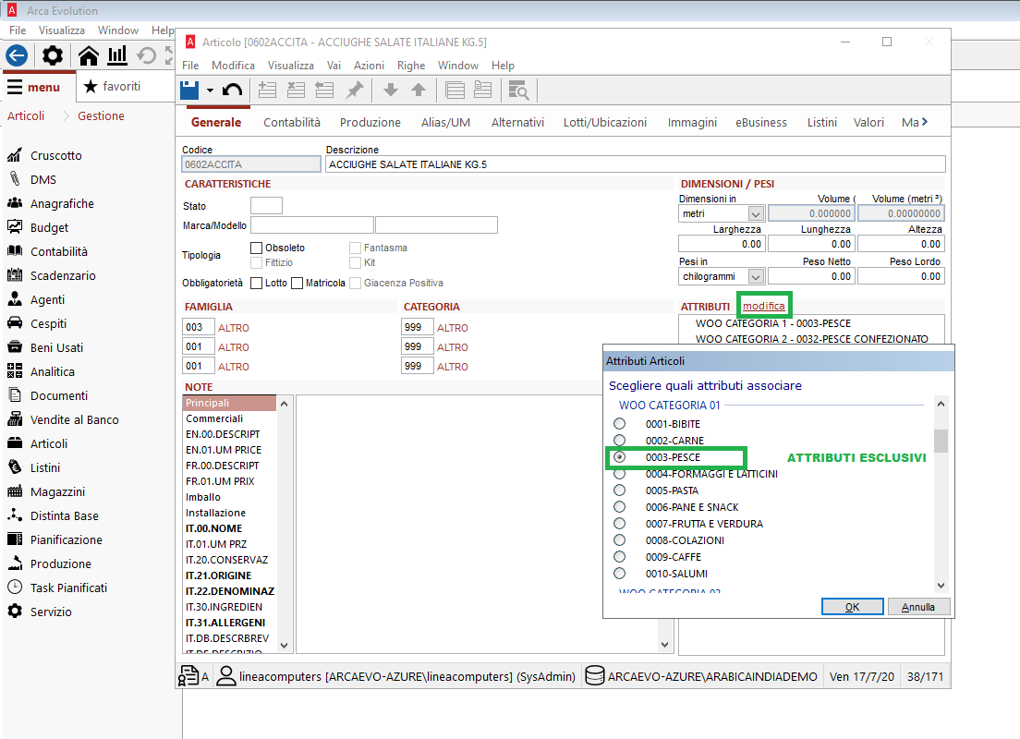Click the Descrizione text field
1020x739 pixels.
point(635,164)
